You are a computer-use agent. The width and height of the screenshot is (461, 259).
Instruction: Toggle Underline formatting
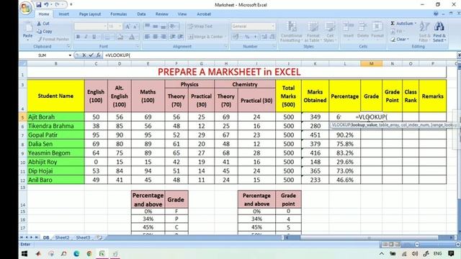(x=94, y=37)
